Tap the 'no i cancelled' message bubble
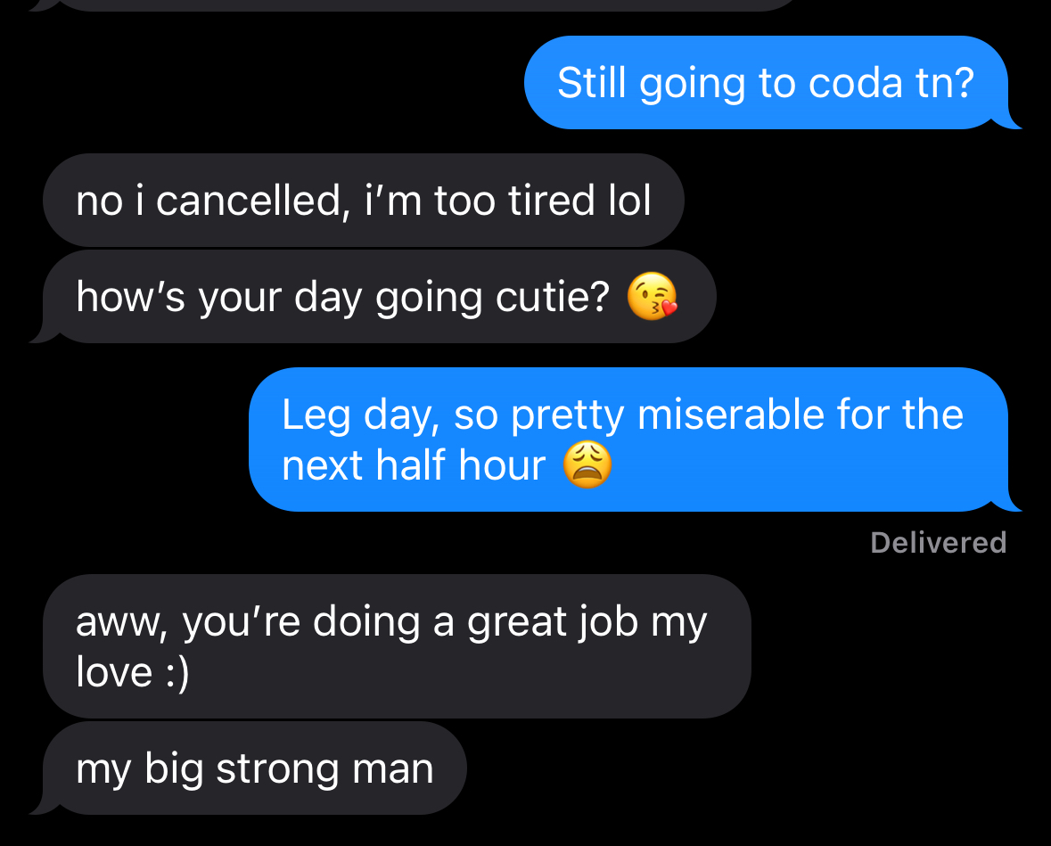 pos(363,201)
